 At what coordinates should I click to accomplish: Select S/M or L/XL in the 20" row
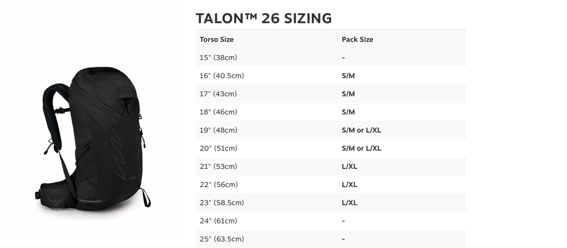click(362, 148)
